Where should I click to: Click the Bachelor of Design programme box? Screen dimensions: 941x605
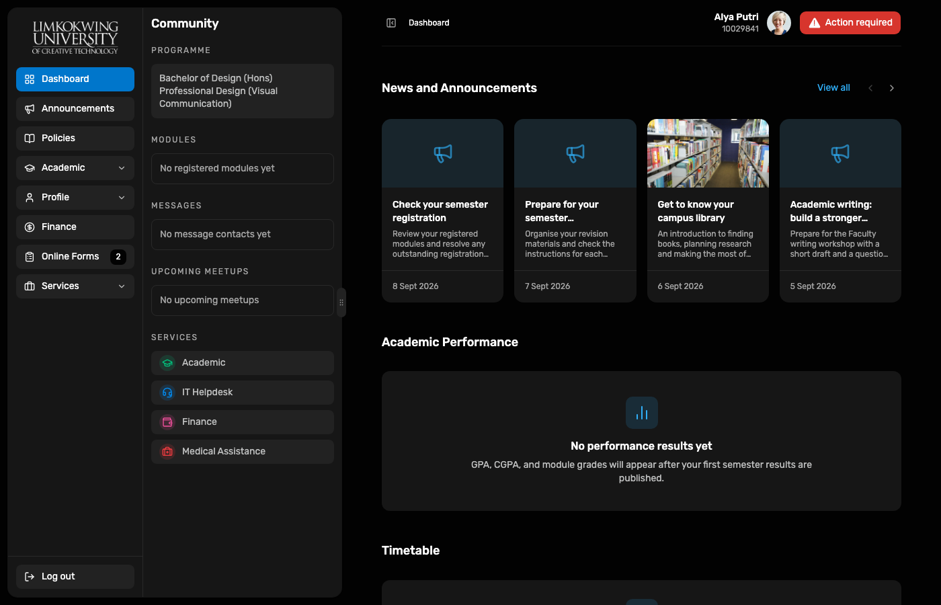tap(243, 91)
